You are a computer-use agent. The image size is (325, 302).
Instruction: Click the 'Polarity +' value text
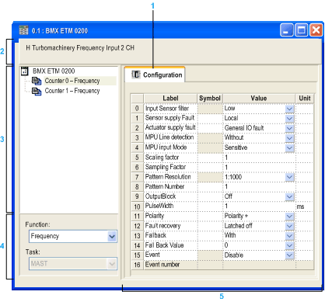(x=236, y=216)
